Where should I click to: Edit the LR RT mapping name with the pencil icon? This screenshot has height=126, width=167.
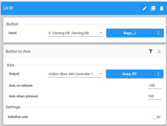145,8
